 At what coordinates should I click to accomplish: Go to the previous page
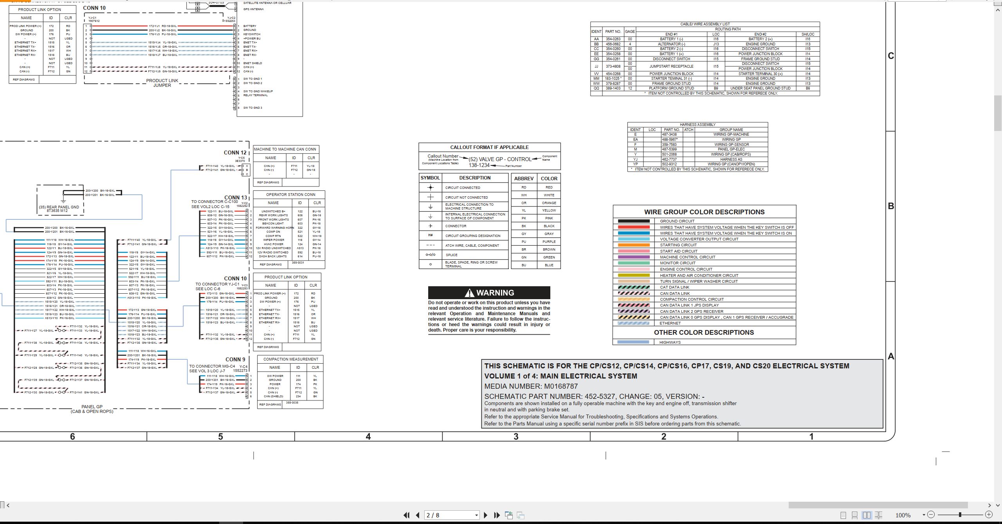[418, 515]
